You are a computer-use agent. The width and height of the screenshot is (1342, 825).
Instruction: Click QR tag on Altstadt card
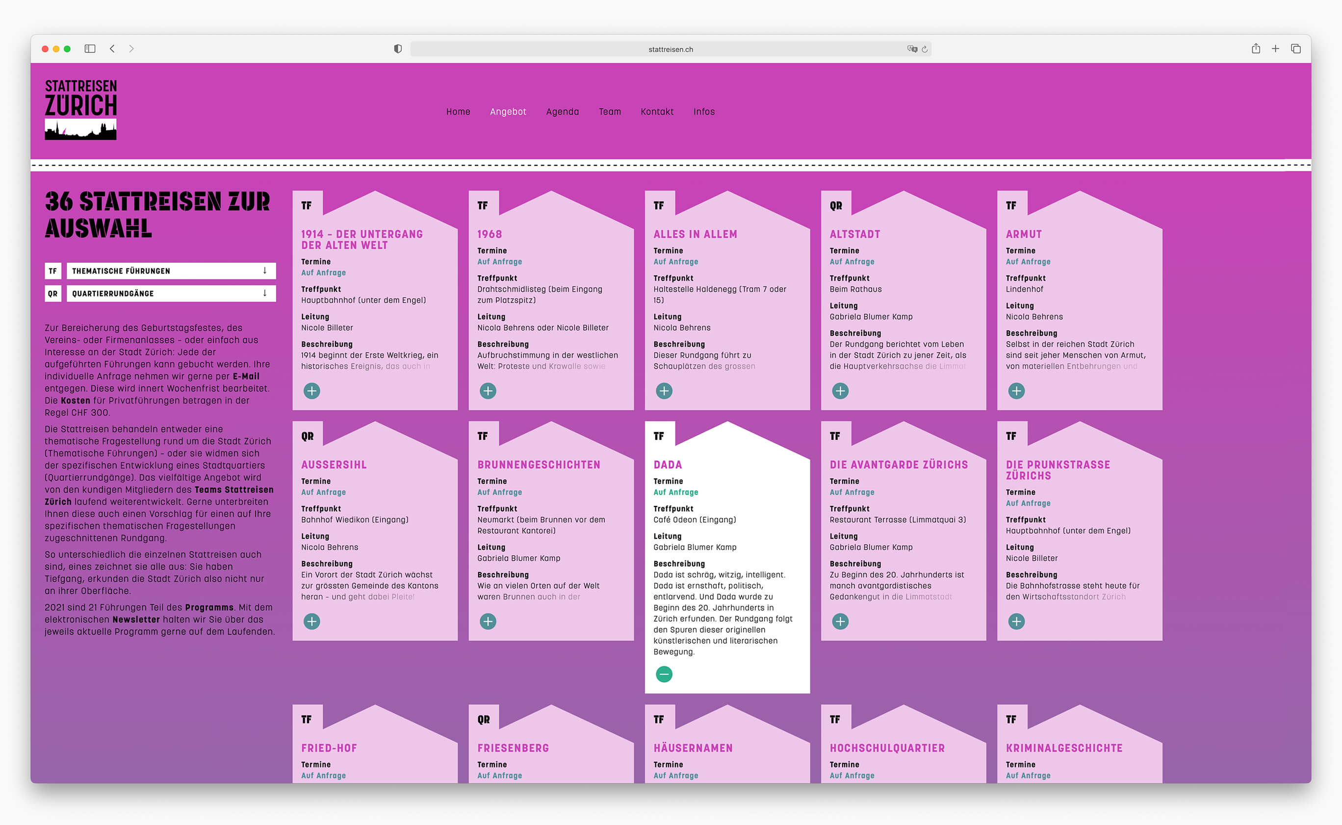(x=836, y=206)
